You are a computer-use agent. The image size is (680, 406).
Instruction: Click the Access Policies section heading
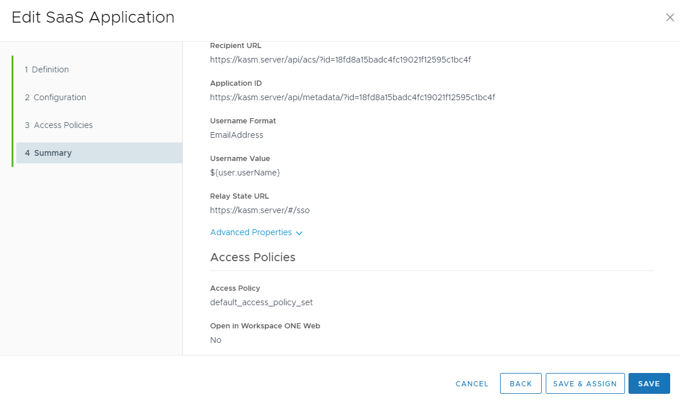tap(252, 257)
